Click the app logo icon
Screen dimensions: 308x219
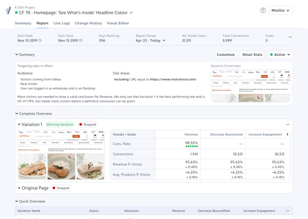click(8, 11)
